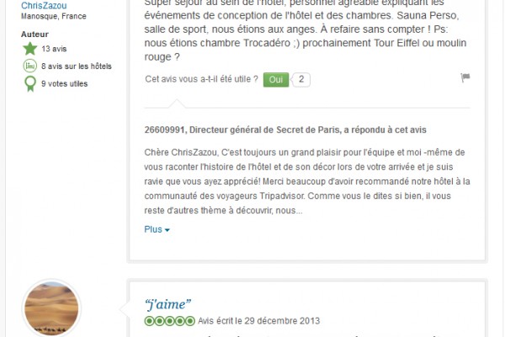Click the Directeur général reply heading
This screenshot has width=505, height=337.
coord(285,130)
